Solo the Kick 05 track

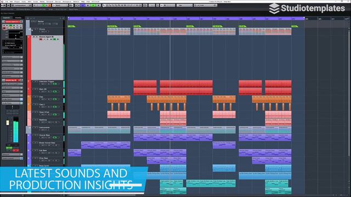coord(37,89)
